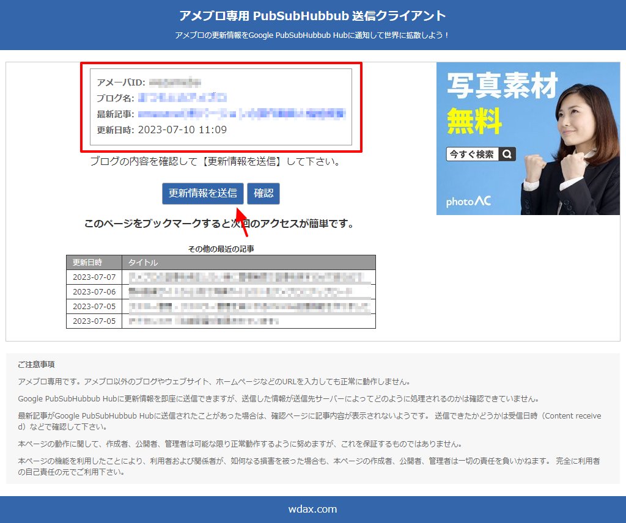Viewport: 626px width, 523px height.
Task: Click the アメブロ専用 PubSubHubbub 送信クライアント page title
Action: [312, 16]
